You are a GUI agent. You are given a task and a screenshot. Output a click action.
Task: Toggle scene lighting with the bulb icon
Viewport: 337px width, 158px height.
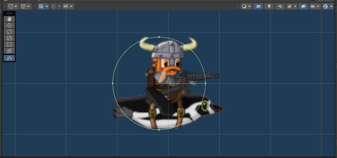point(269,6)
